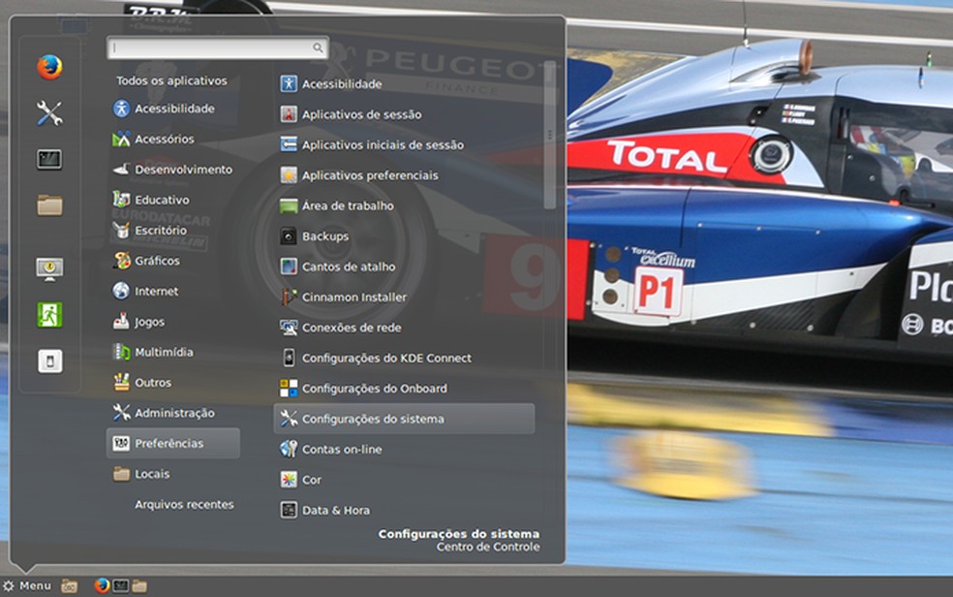Screen dimensions: 953x597
Task: Open the file manager folder in favorites sidebar
Action: click(x=49, y=204)
